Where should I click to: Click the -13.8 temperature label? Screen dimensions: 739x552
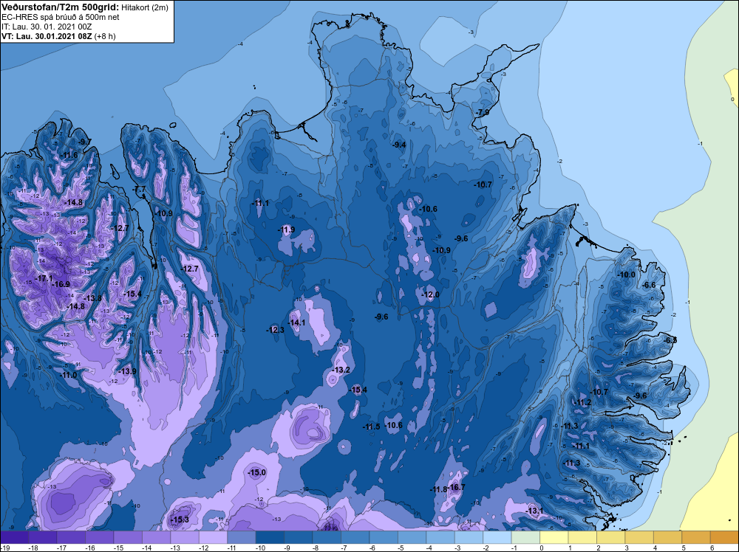tap(93, 298)
